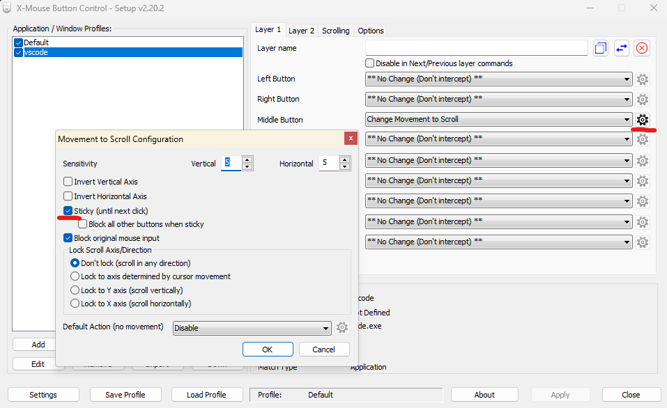Click the red circled-X clear layer icon
667x408 pixels.
pos(642,47)
